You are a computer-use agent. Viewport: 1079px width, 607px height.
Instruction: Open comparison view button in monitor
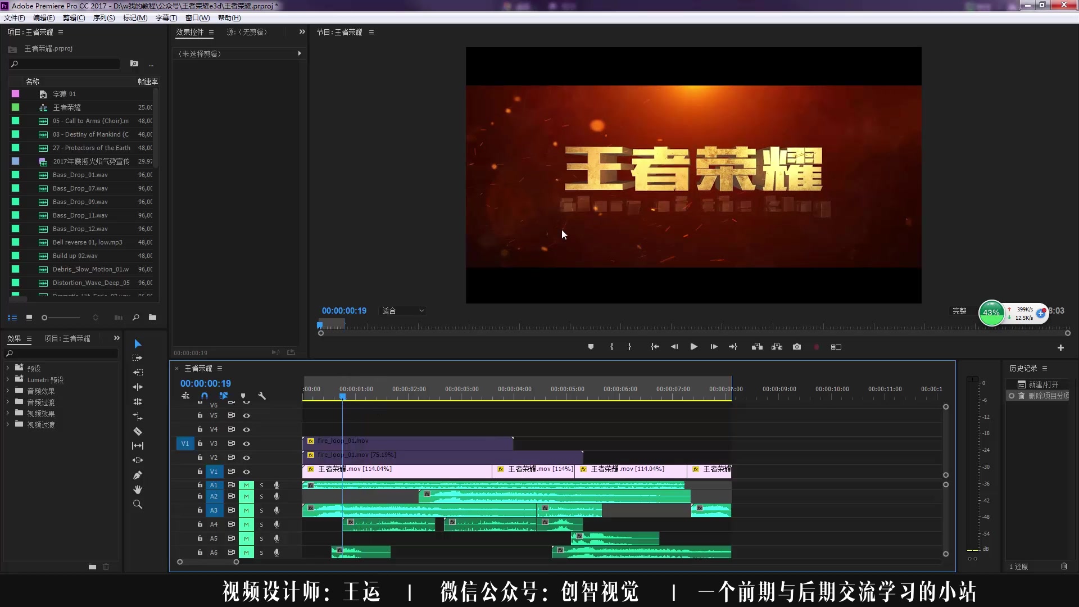[836, 347]
